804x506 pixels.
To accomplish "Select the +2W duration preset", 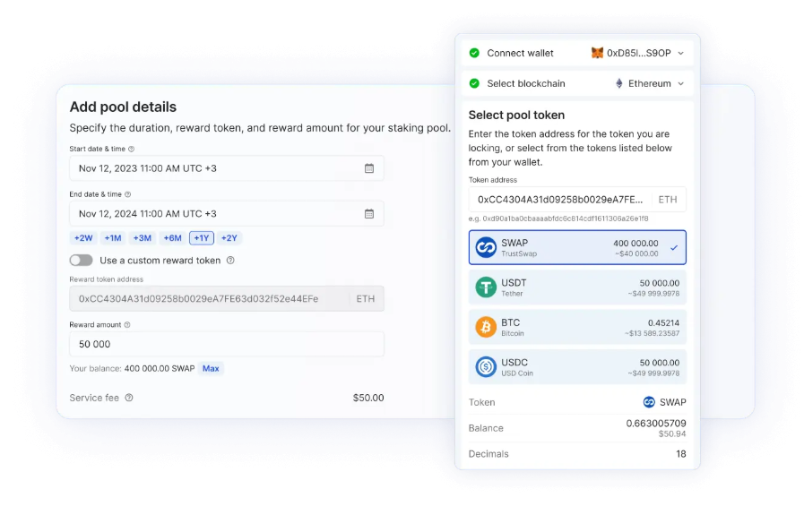I will pyautogui.click(x=83, y=238).
